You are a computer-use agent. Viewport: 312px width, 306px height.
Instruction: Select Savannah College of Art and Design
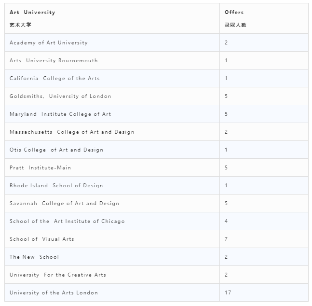click(64, 203)
